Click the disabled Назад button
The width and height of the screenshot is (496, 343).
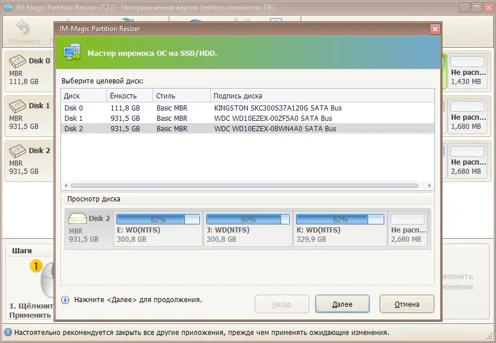[282, 304]
